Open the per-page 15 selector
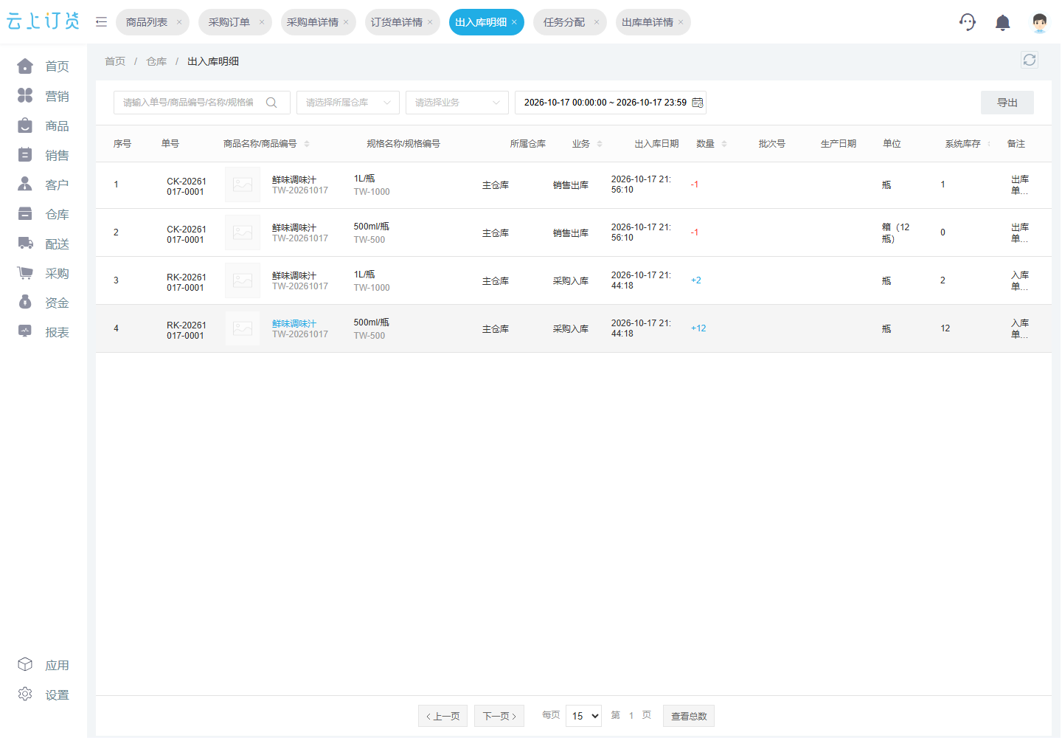1062x738 pixels. 583,716
